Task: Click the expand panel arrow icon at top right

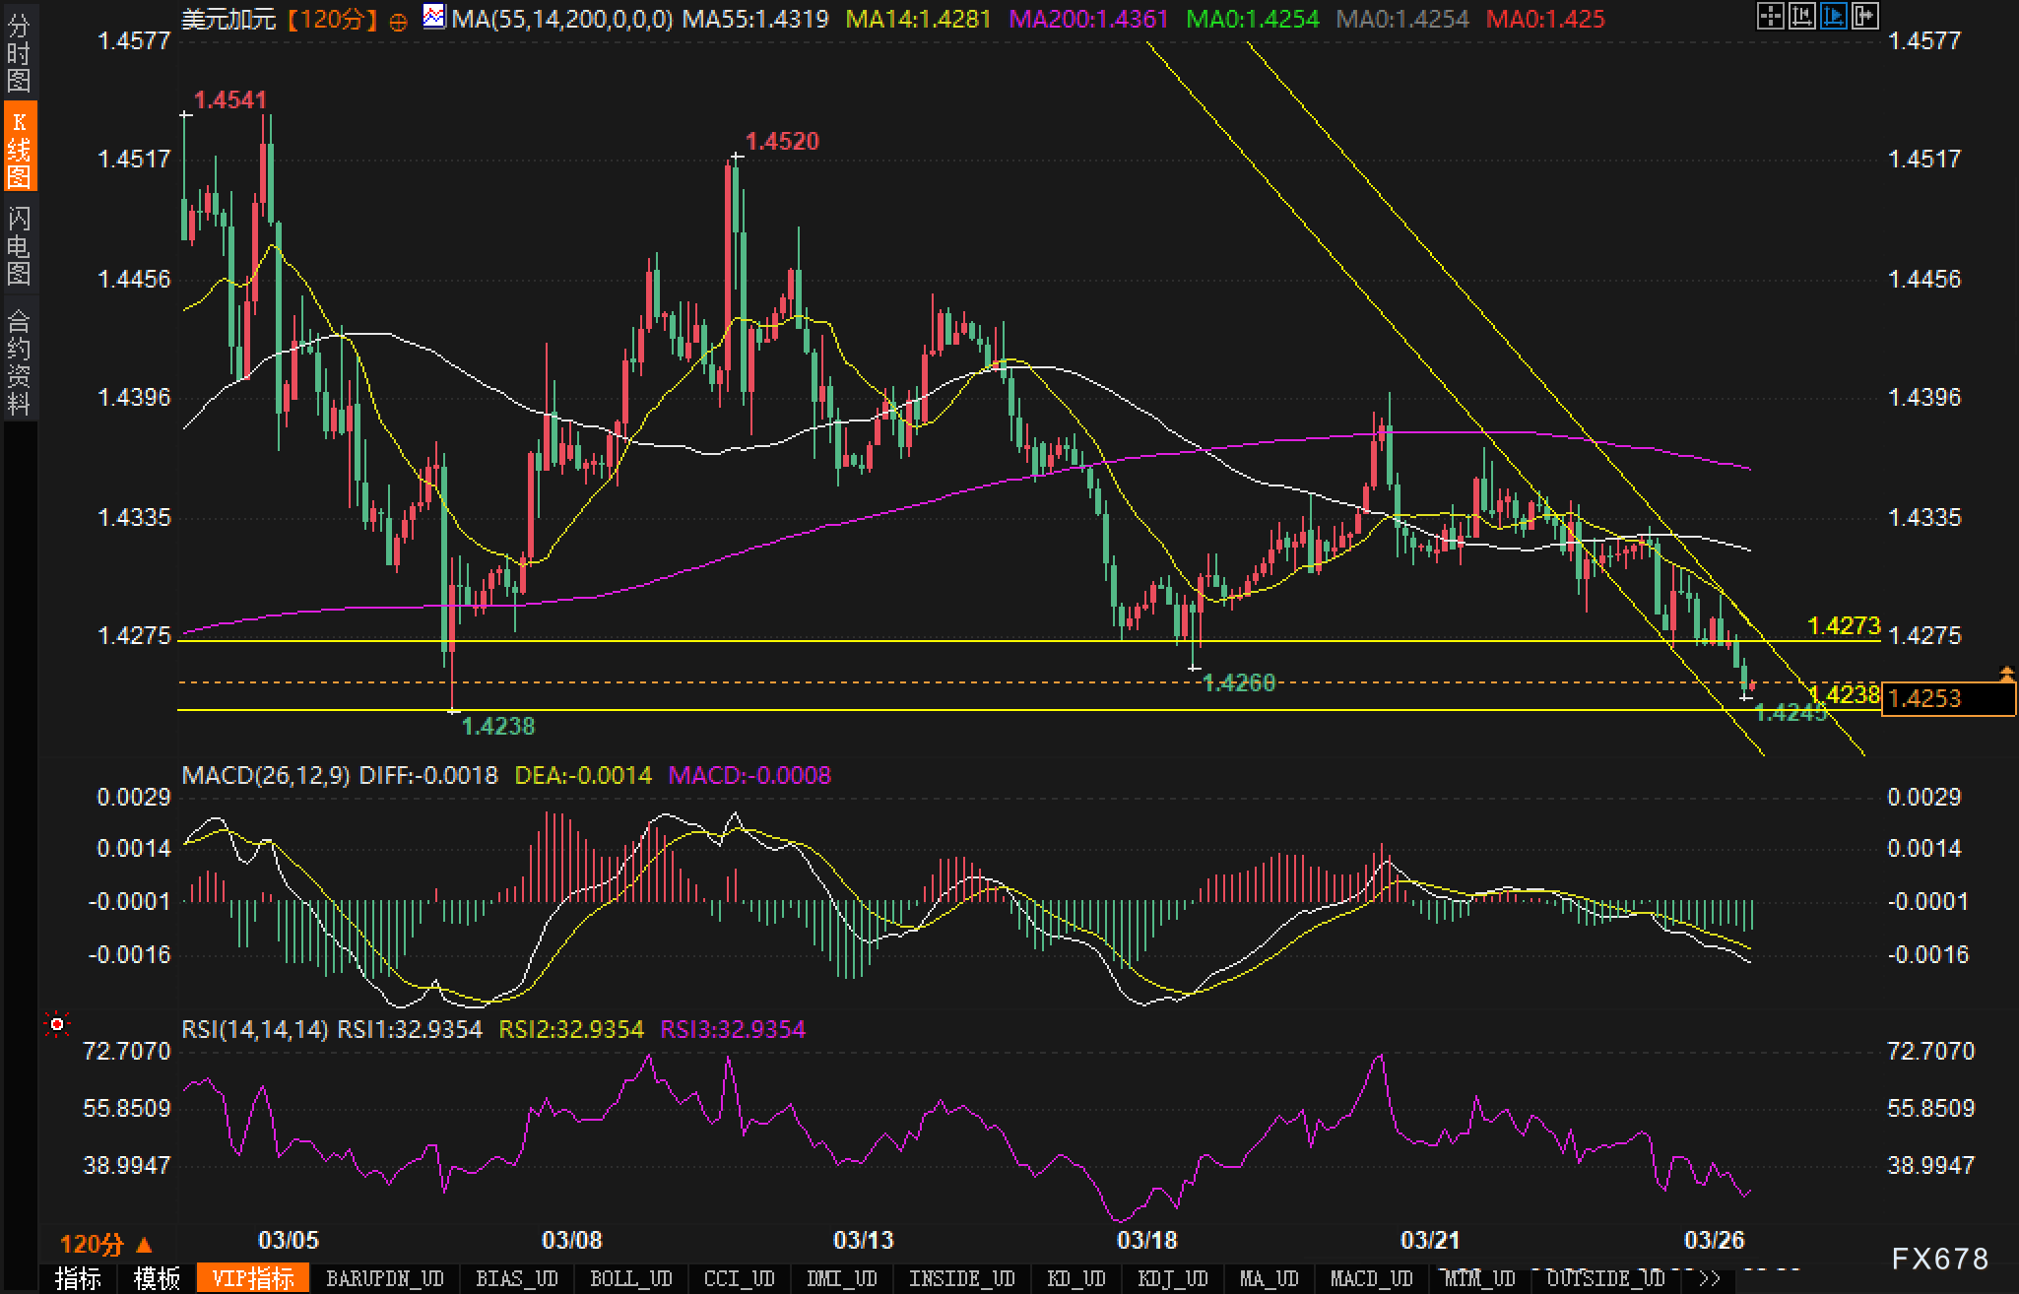Action: [x=1864, y=17]
